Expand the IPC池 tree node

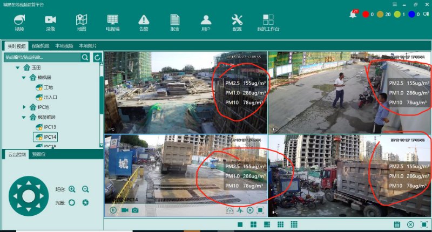pos(24,107)
